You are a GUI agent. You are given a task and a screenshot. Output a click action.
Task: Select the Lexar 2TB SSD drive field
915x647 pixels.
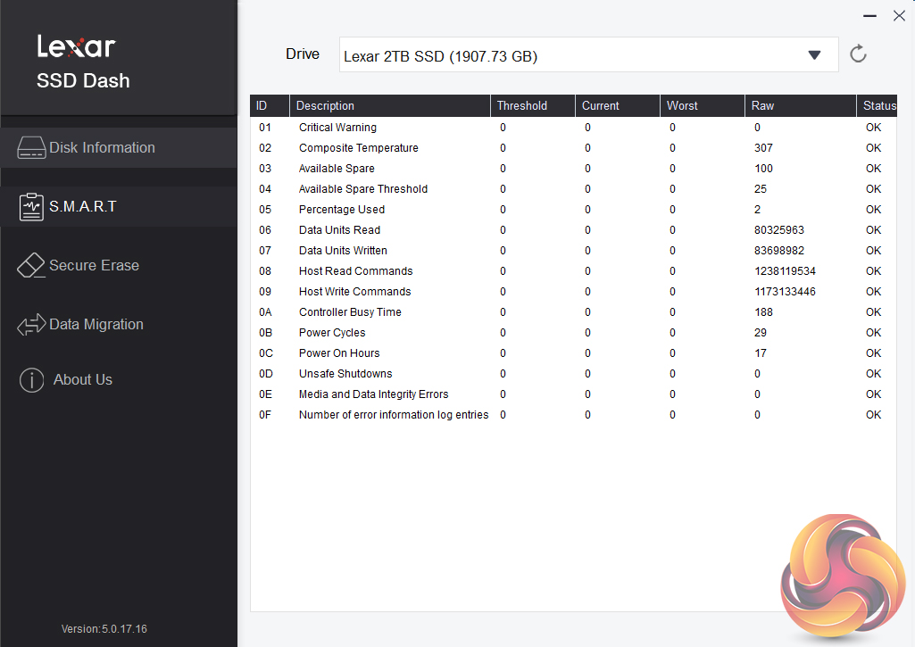pyautogui.click(x=588, y=54)
